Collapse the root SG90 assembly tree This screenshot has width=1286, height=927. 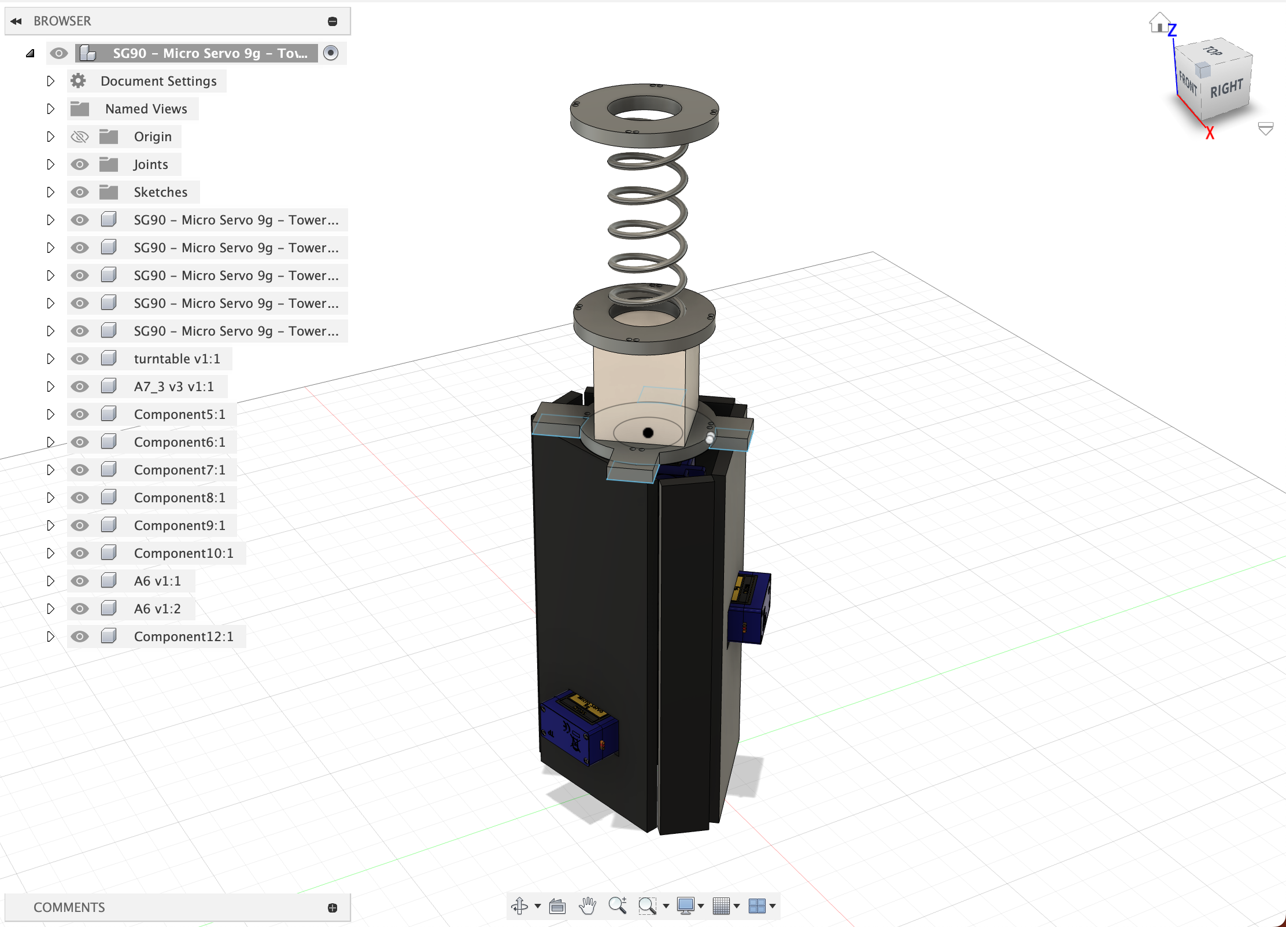tap(30, 53)
